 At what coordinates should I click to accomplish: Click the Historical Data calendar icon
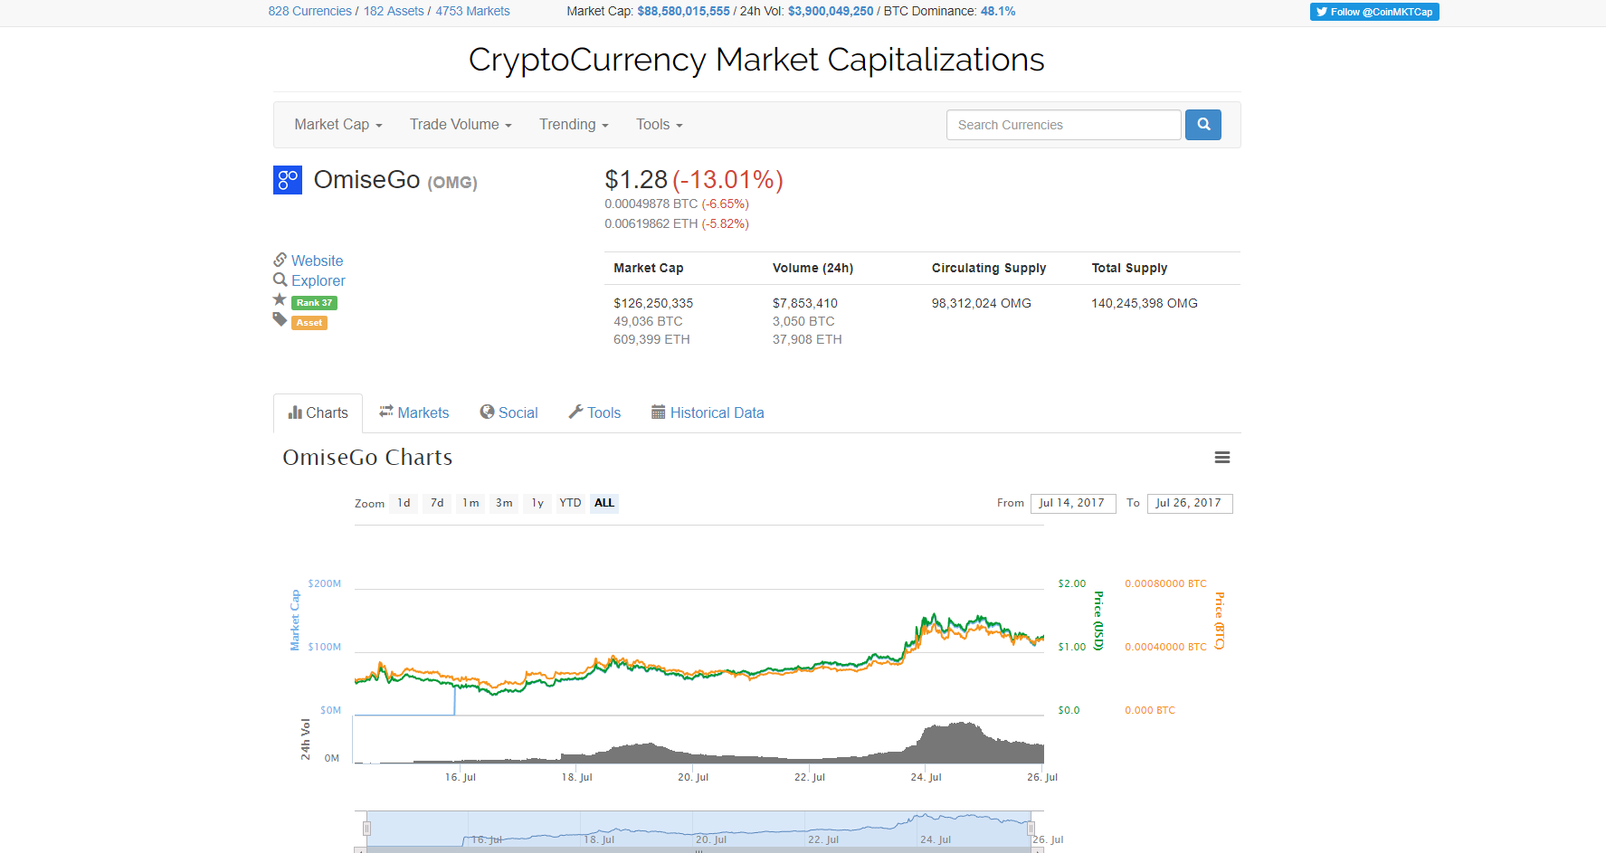click(659, 412)
